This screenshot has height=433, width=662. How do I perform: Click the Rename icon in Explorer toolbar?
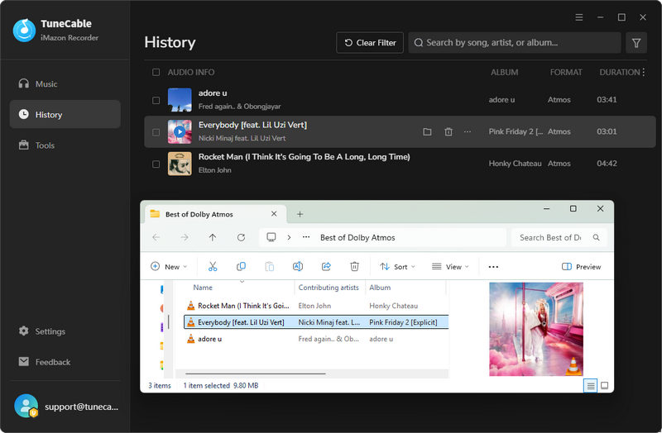tap(298, 266)
